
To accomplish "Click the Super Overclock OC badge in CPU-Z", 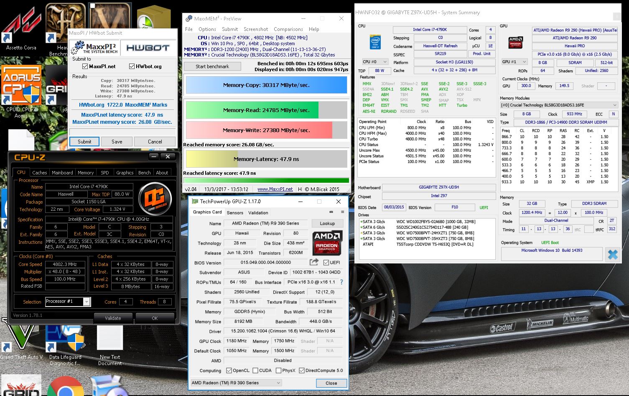I will [155, 199].
